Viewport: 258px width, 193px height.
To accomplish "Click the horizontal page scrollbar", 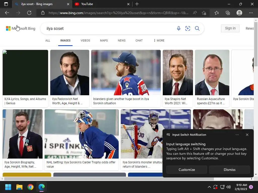I will pos(109,179).
